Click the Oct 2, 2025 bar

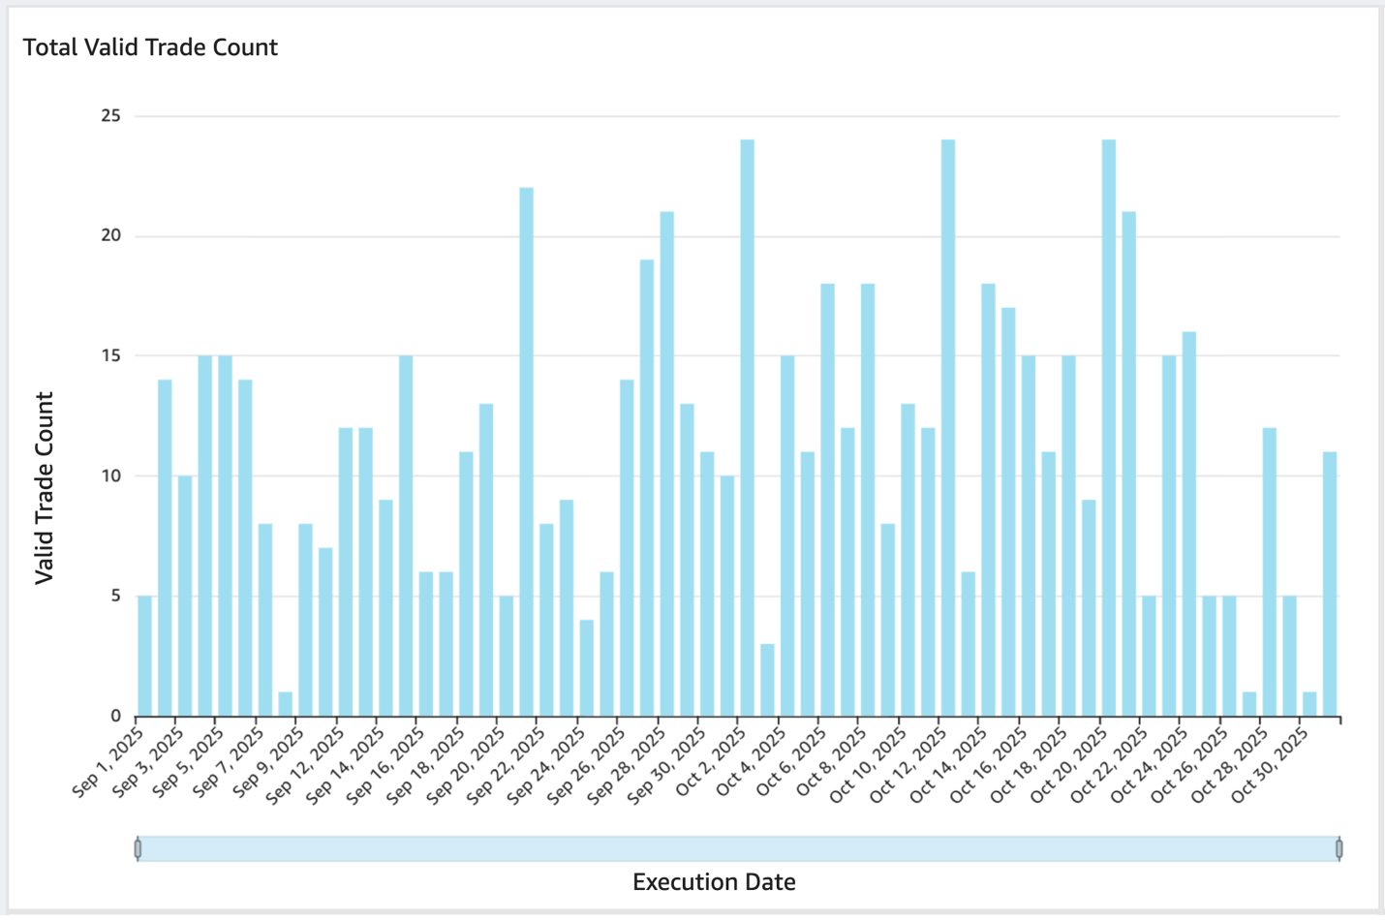click(747, 428)
